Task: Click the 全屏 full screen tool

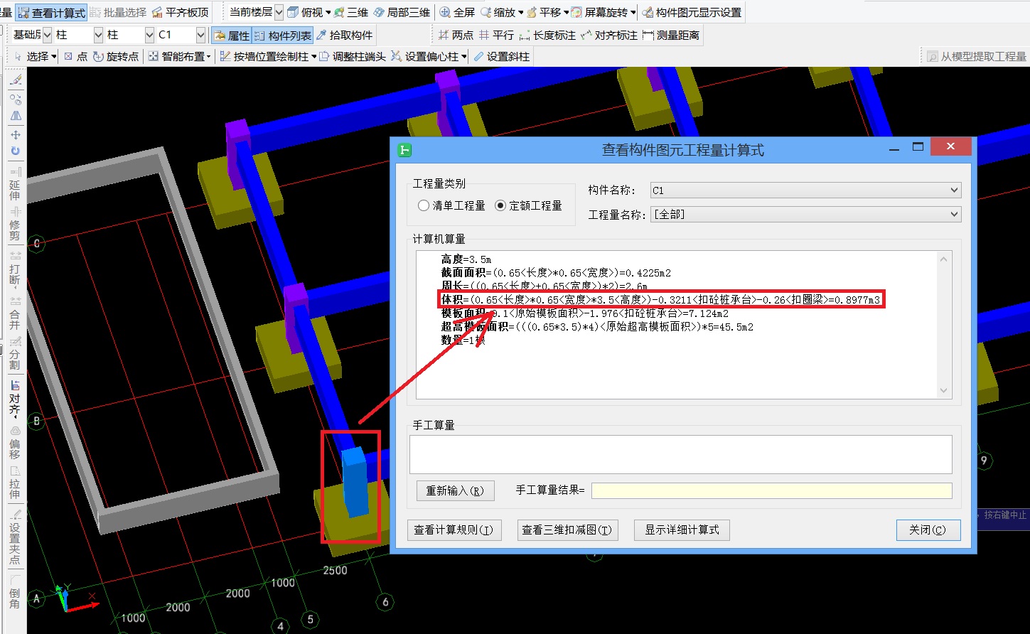Action: click(x=457, y=13)
